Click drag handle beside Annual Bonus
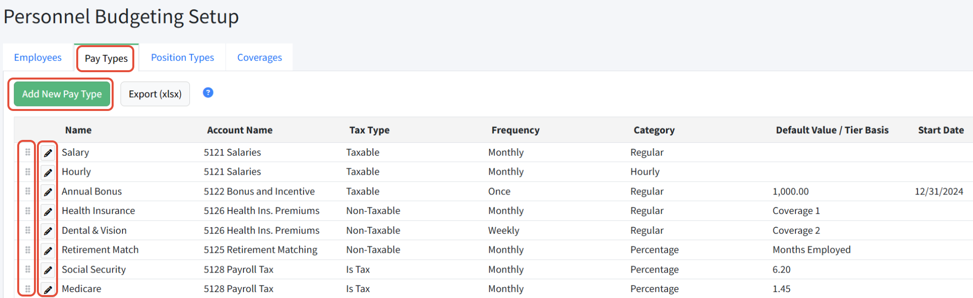The image size is (973, 298). point(28,191)
